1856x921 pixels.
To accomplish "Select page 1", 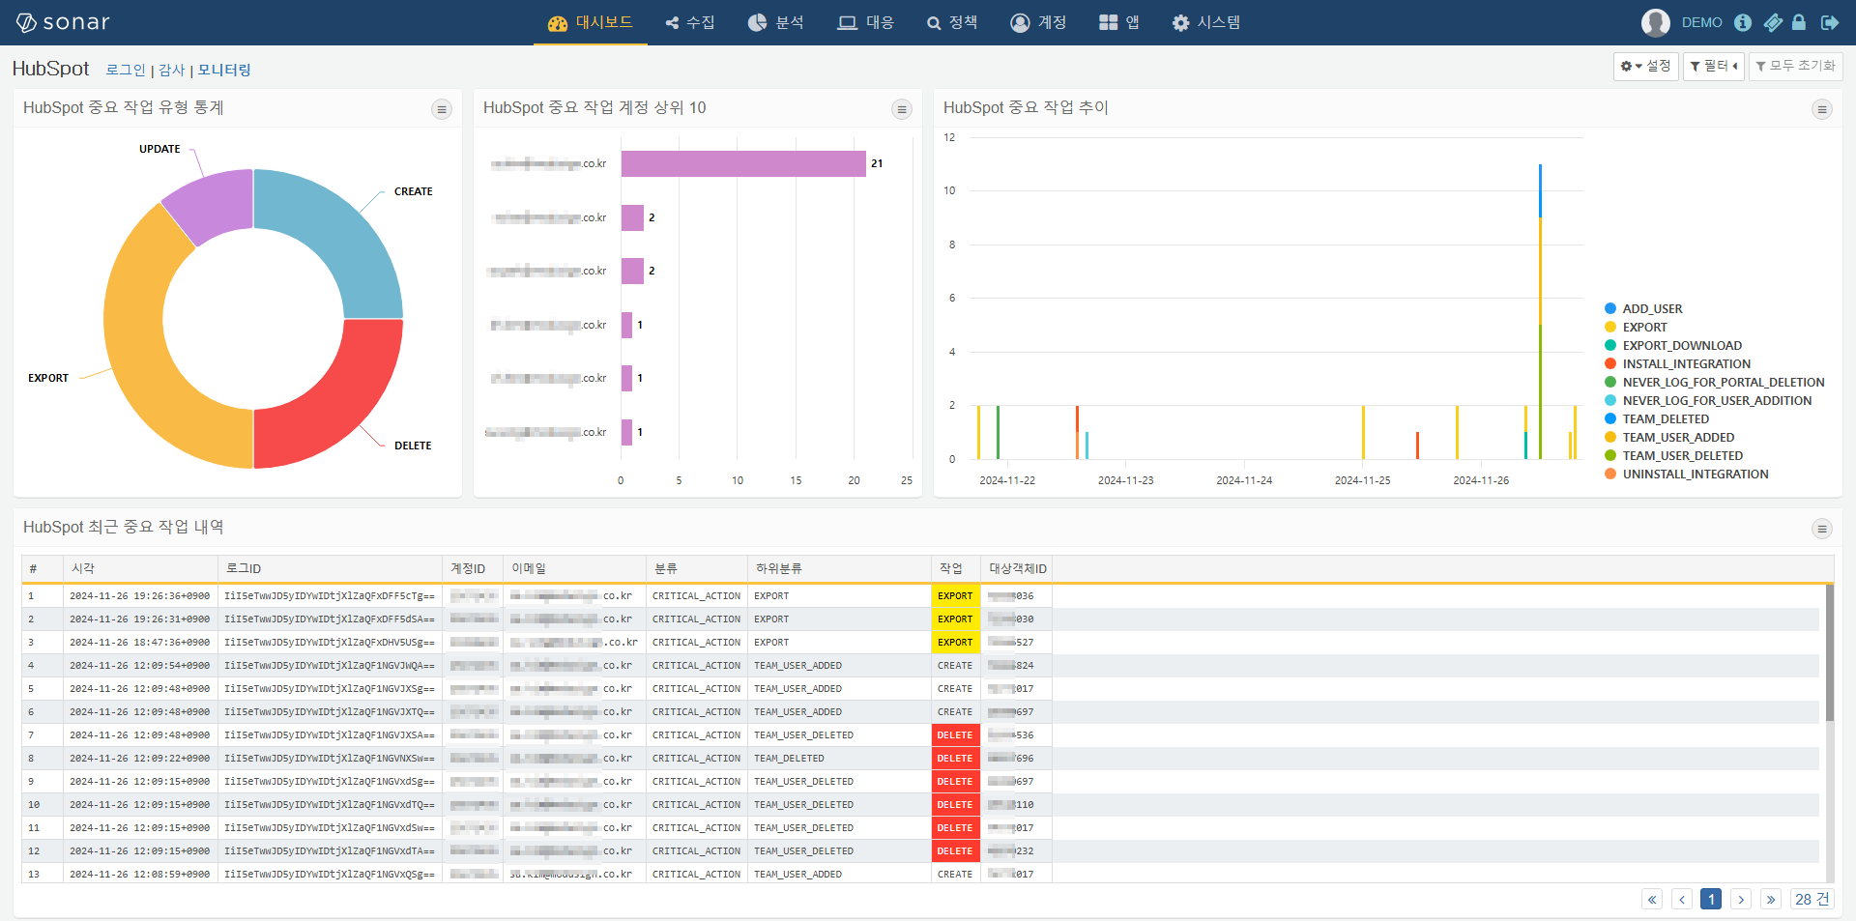I will [1711, 899].
